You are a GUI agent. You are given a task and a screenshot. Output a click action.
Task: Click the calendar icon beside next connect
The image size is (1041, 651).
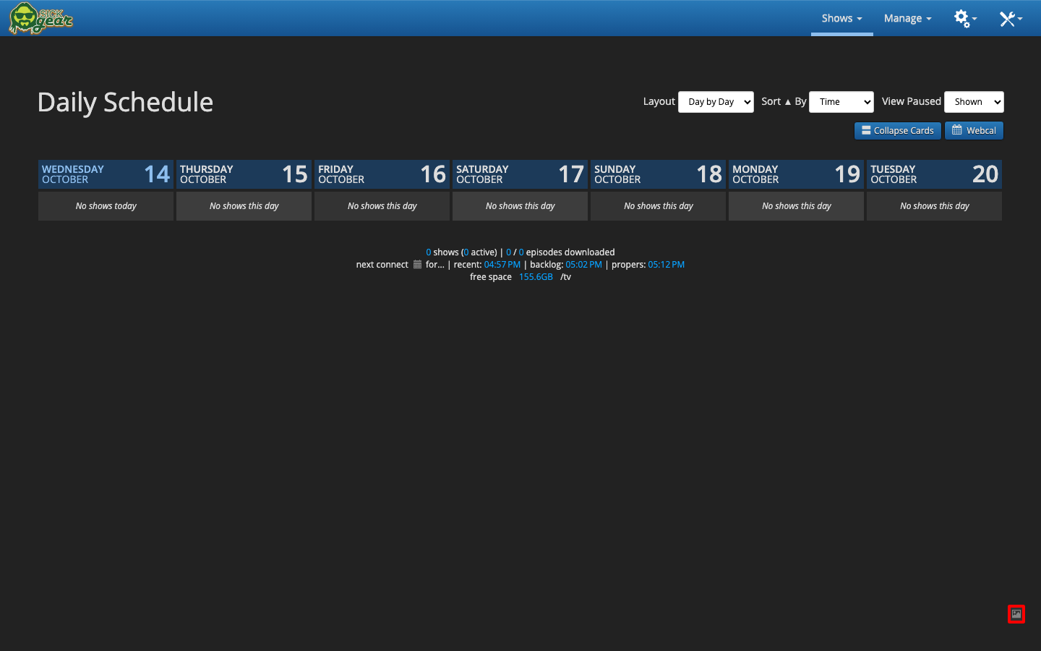pos(417,265)
